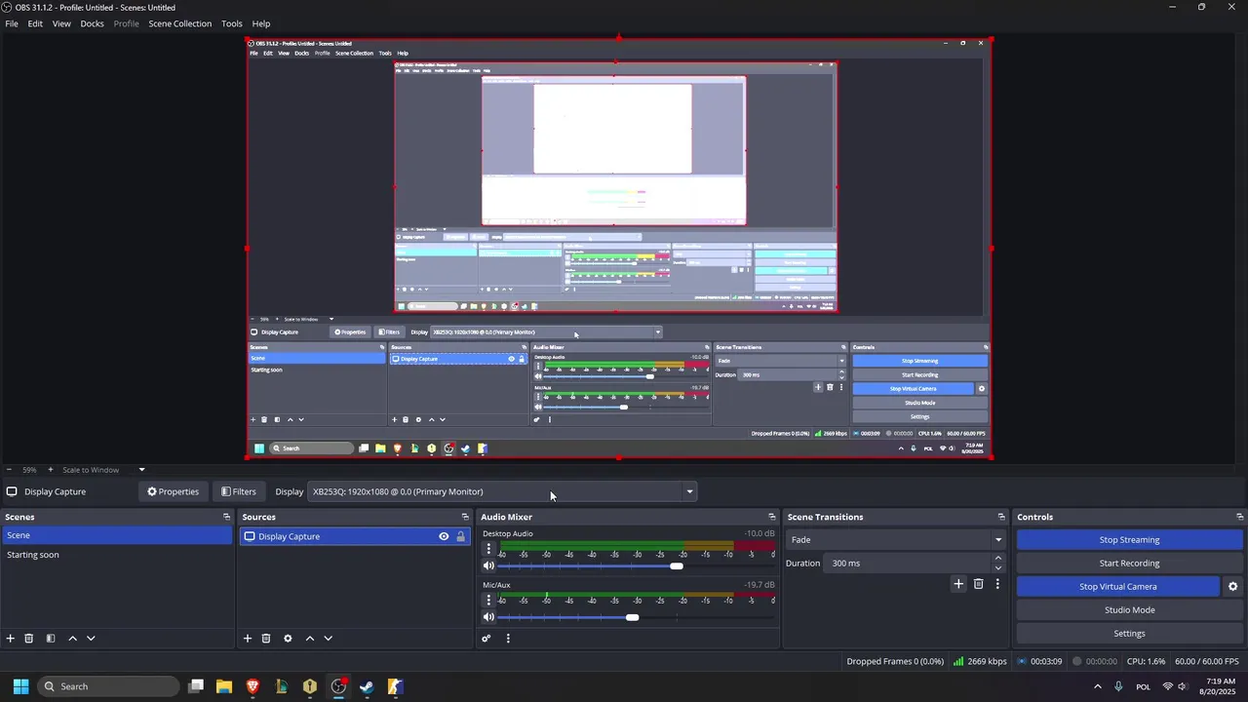This screenshot has height=702, width=1248.
Task: Open the View menu
Action: [61, 23]
